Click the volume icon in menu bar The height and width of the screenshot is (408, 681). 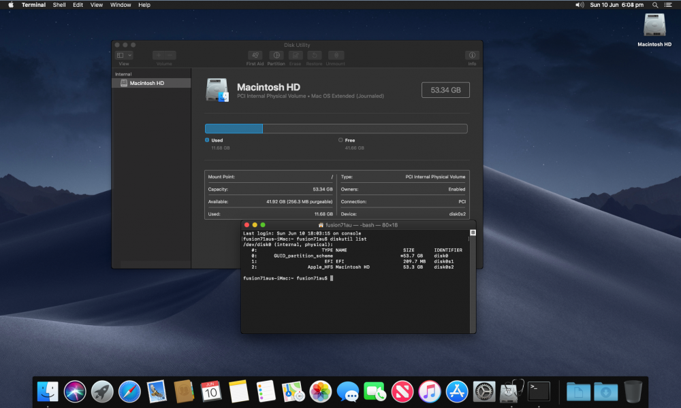pos(580,5)
